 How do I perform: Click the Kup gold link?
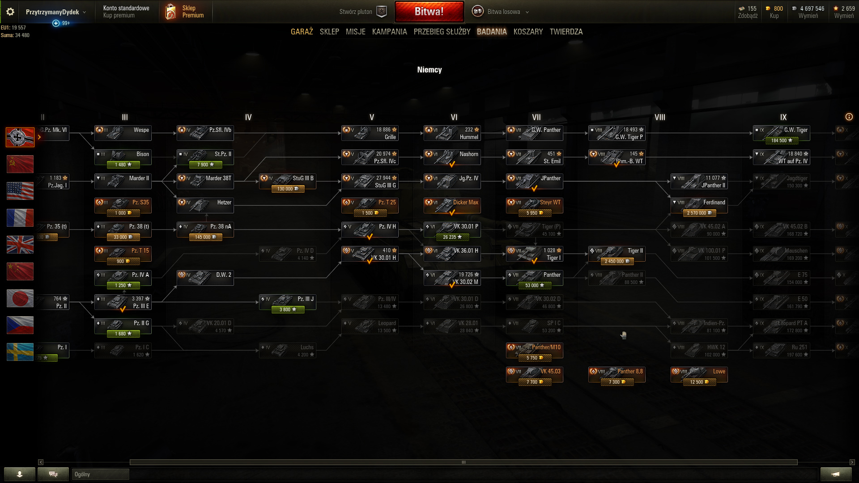pyautogui.click(x=774, y=16)
